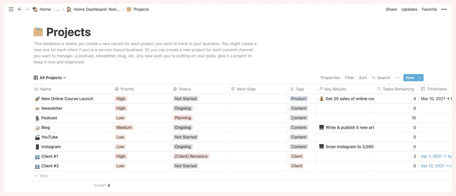Viewport: 456px width, 196px height.
Task: Open the Apr 12, 2021 timeframe link
Action: tap(436, 166)
